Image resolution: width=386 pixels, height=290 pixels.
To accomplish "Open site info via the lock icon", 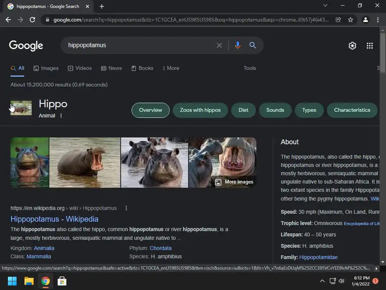I will pos(47,20).
